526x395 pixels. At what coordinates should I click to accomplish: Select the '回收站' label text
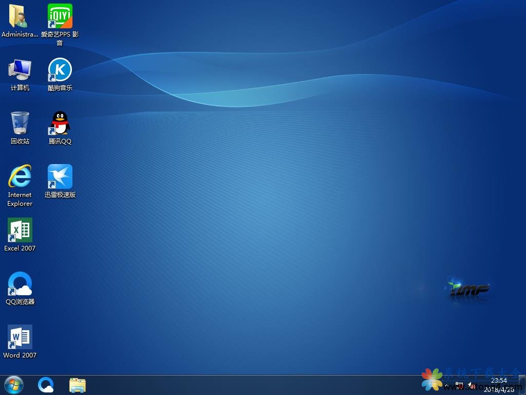point(20,141)
